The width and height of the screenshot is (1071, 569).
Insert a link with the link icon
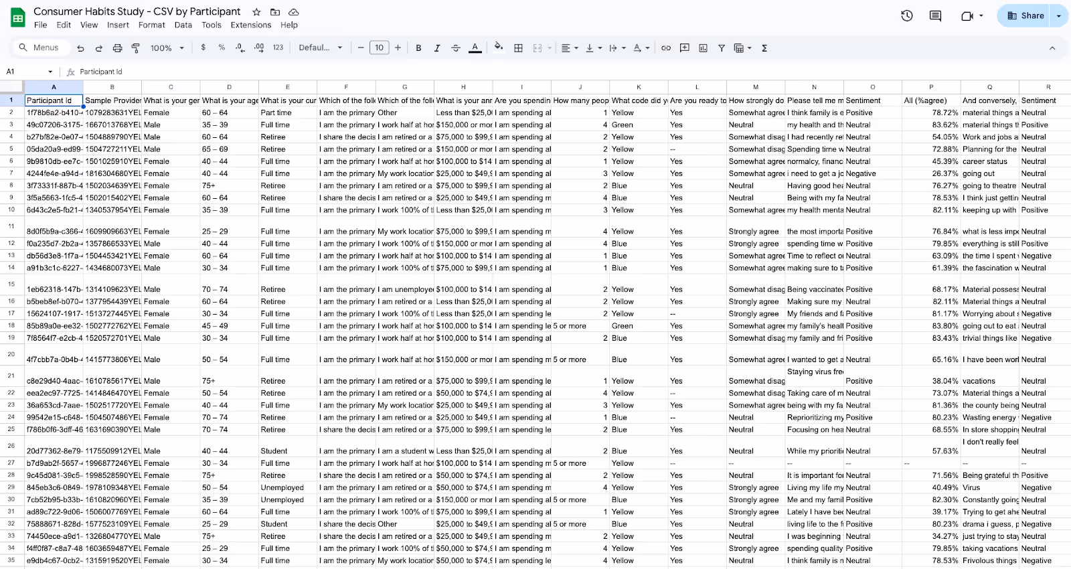point(666,48)
